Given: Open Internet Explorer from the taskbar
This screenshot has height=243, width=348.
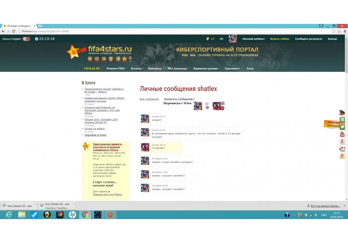Looking at the screenshot, I should (x=9, y=215).
